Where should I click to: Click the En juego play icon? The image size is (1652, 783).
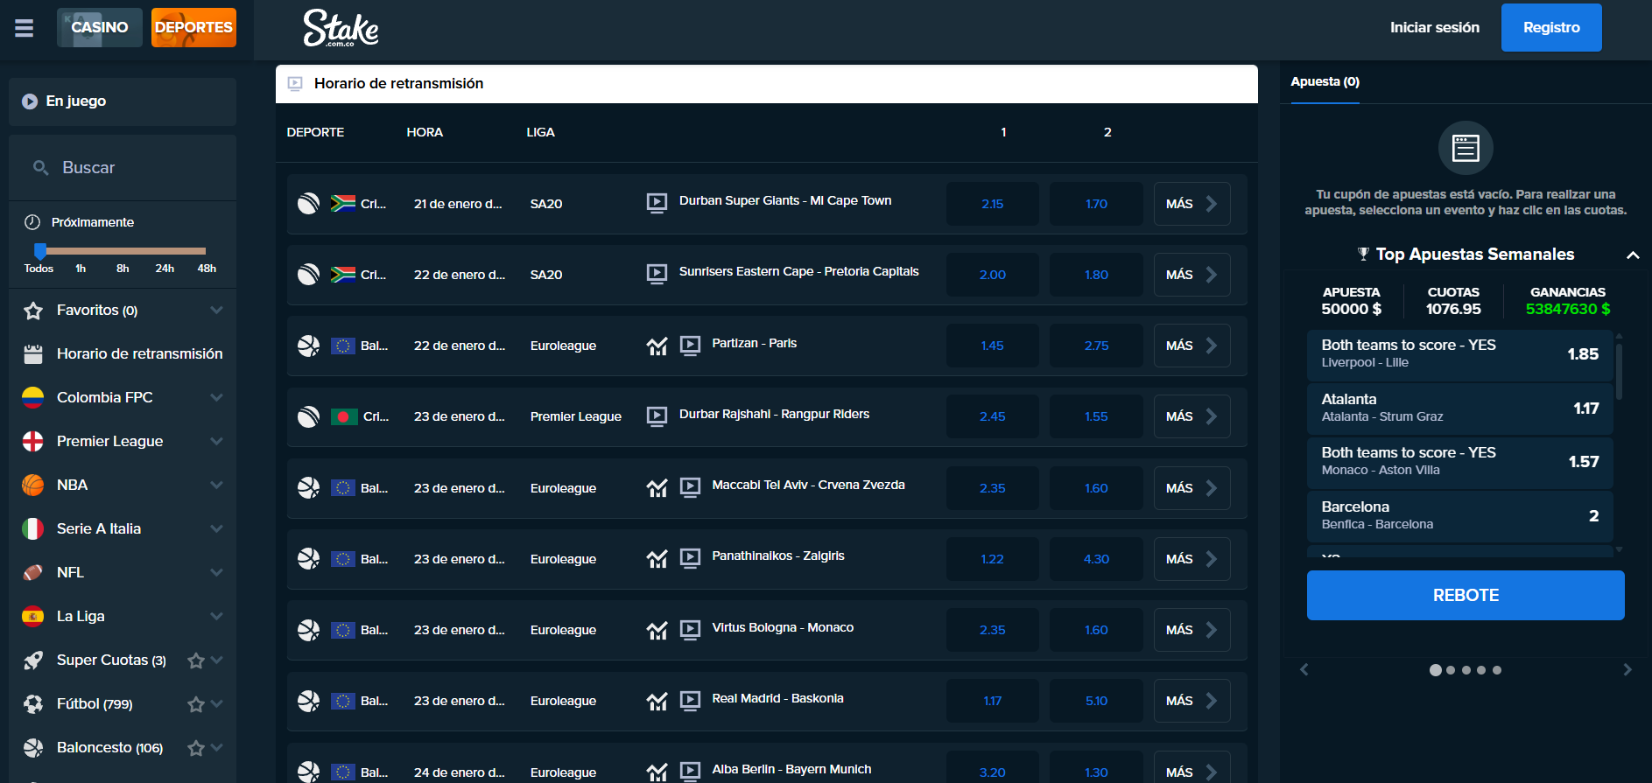tap(30, 101)
